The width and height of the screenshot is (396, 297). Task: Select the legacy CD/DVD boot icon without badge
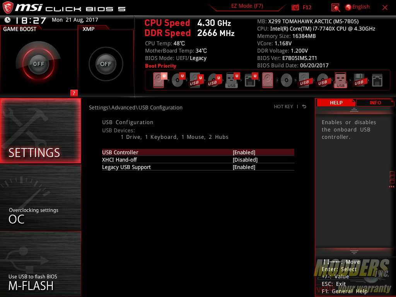(x=287, y=80)
